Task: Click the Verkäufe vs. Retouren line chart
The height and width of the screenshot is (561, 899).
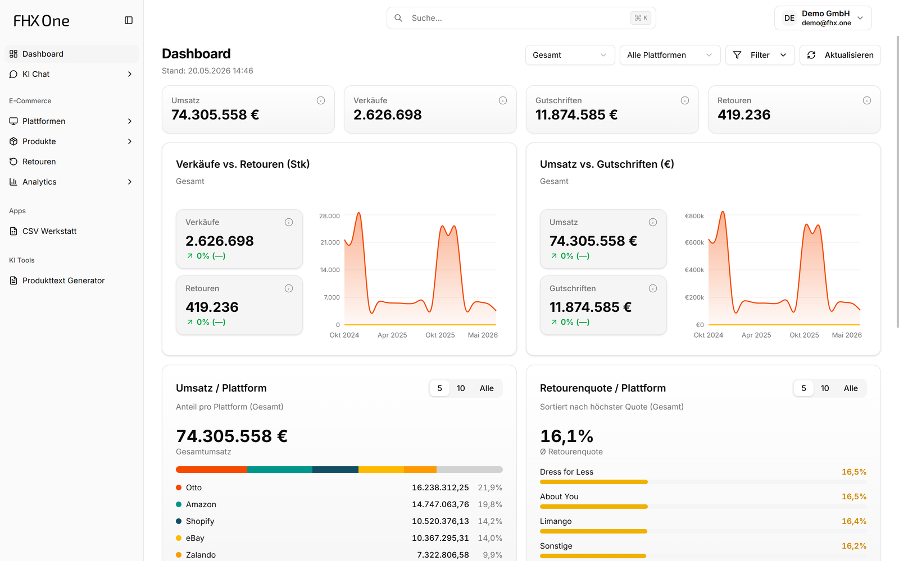Action: coord(420,269)
